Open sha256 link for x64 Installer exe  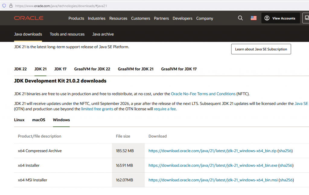pos(286,165)
